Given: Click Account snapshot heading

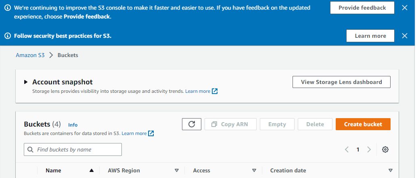Looking at the screenshot, I should tap(63, 82).
